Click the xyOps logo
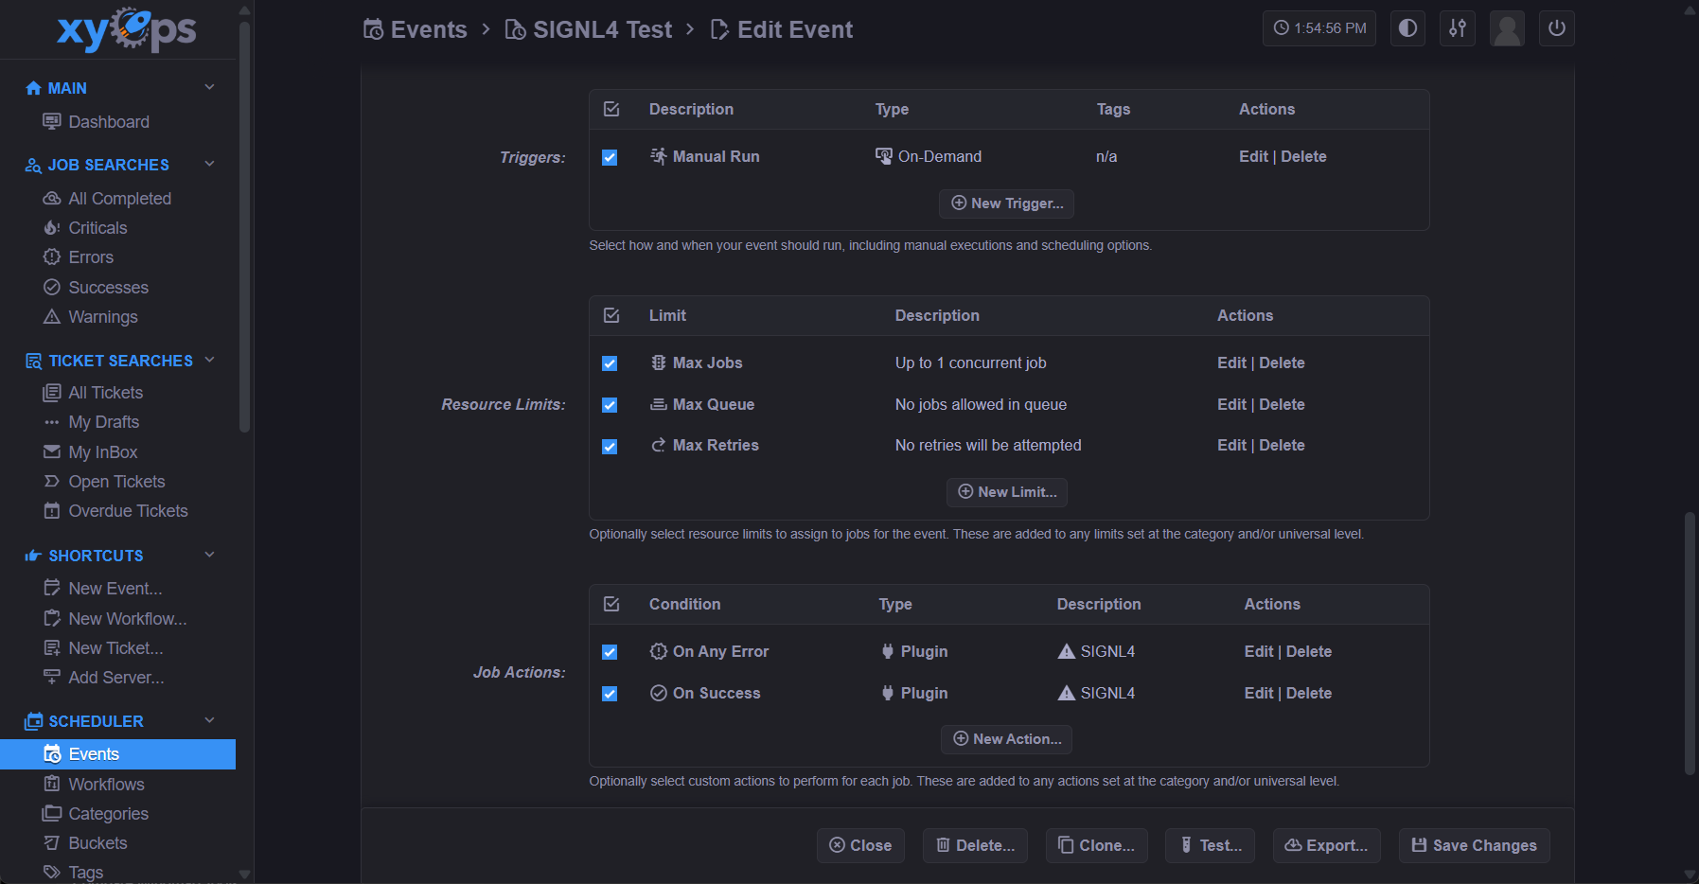1699x884 pixels. pyautogui.click(x=126, y=29)
